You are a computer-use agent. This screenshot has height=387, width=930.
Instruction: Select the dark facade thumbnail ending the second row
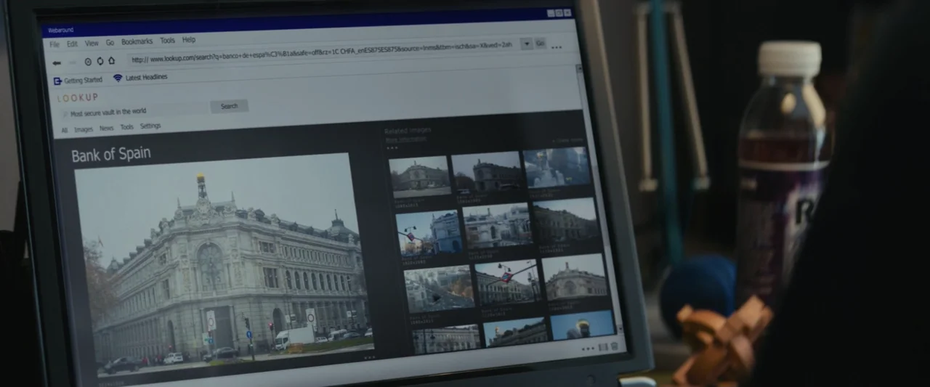tap(566, 221)
